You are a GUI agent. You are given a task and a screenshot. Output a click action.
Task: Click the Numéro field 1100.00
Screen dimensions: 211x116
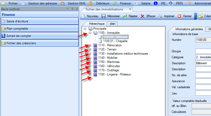pyautogui.click(x=203, y=40)
